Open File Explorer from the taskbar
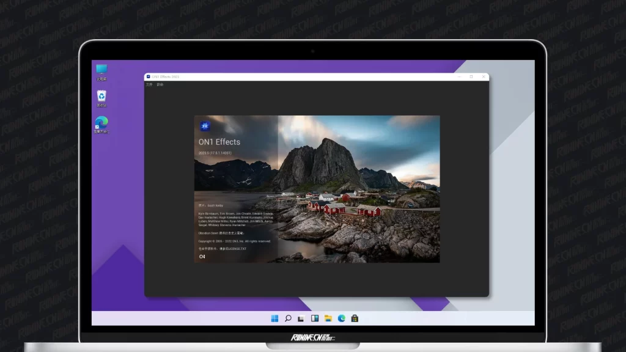This screenshot has height=352, width=626. tap(328, 318)
